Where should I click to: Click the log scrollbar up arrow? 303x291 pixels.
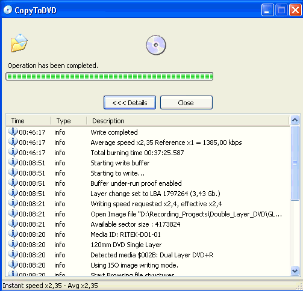[295, 120]
